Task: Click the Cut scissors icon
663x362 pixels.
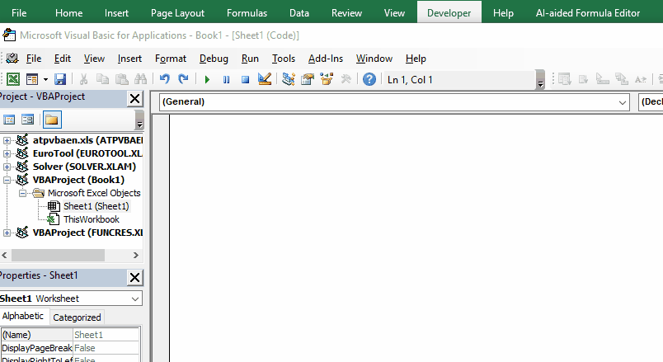Action: (83, 79)
